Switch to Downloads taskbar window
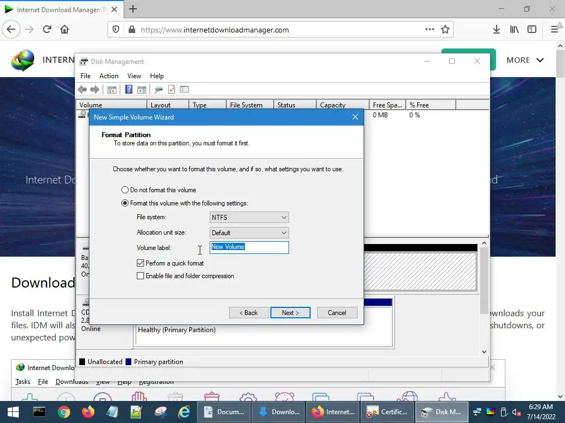This screenshot has height=423, width=565. tap(279, 412)
